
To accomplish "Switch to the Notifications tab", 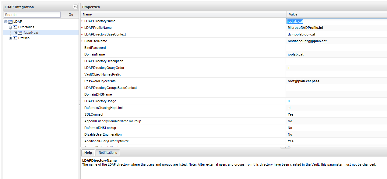I will point(107,153).
